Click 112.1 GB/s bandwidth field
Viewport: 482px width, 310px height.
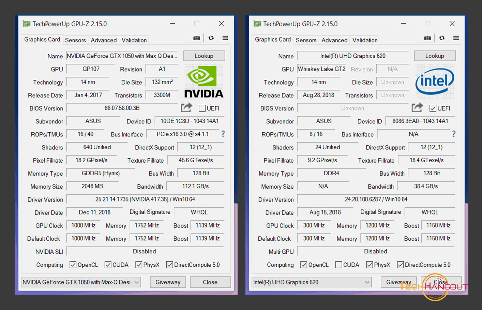pos(195,186)
